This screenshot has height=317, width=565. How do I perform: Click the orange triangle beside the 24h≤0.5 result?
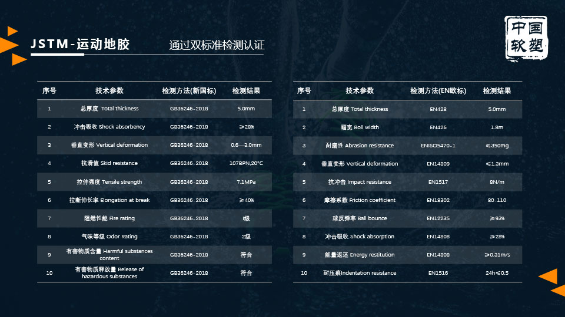[x=549, y=276]
